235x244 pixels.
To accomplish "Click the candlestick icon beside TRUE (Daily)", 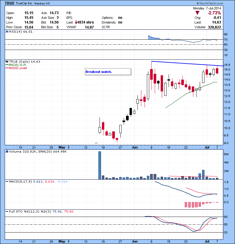I will point(7,62).
